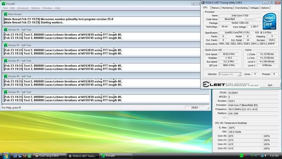Viewport: 282px width, 159px height.
Task: Click the Core #0 temperature 65°C
Action: click(x=245, y=136)
